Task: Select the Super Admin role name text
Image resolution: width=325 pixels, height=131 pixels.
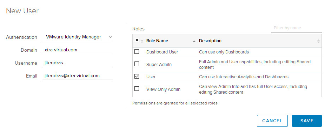Action: [x=159, y=65]
